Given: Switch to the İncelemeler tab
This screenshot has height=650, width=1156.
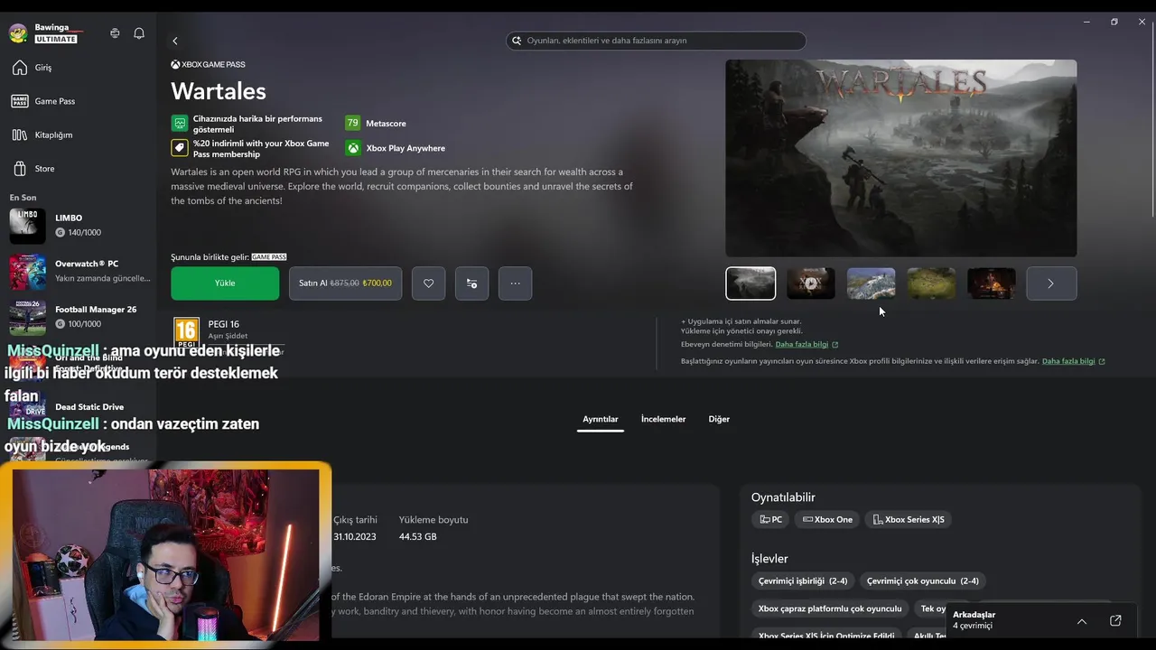Looking at the screenshot, I should point(663,419).
